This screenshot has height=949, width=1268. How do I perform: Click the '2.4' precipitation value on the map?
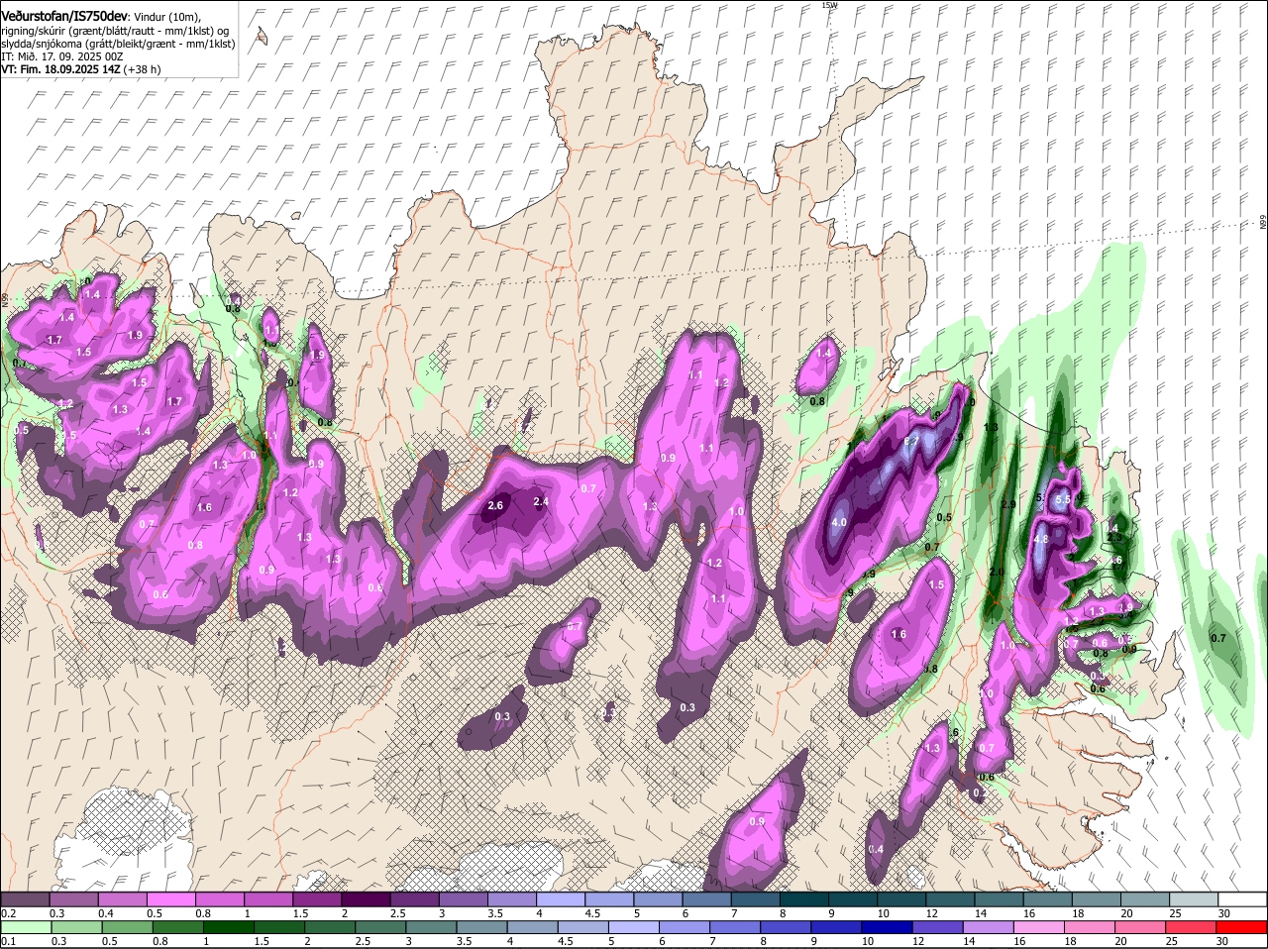click(541, 502)
